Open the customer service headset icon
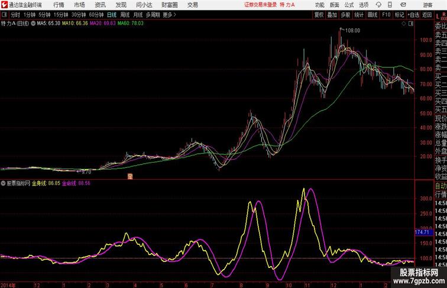 378,5
